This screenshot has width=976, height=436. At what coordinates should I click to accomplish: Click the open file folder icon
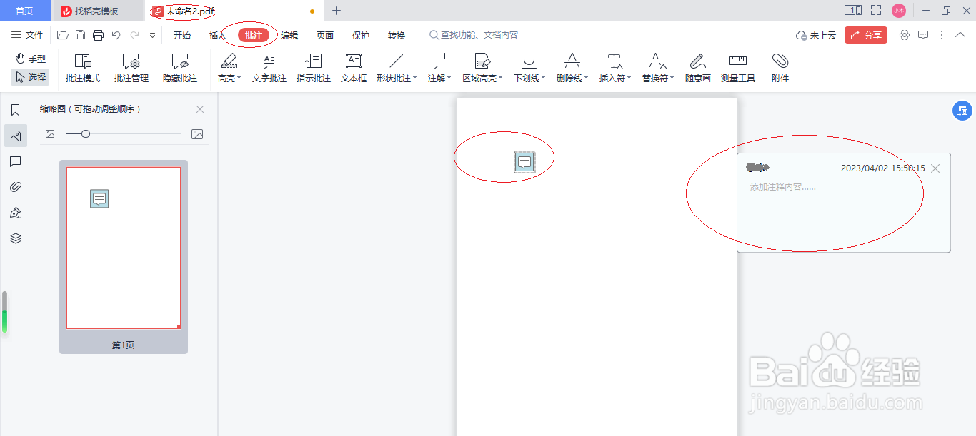click(x=63, y=35)
